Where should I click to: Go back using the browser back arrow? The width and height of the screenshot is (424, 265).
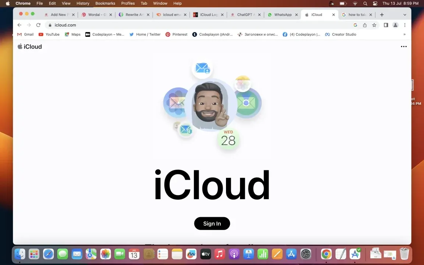coord(20,25)
